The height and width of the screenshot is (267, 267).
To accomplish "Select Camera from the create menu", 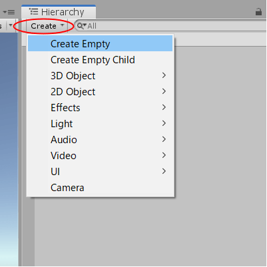I will click(x=100, y=188).
